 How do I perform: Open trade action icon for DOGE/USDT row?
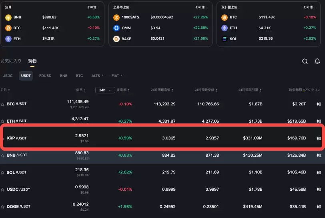pos(319,207)
